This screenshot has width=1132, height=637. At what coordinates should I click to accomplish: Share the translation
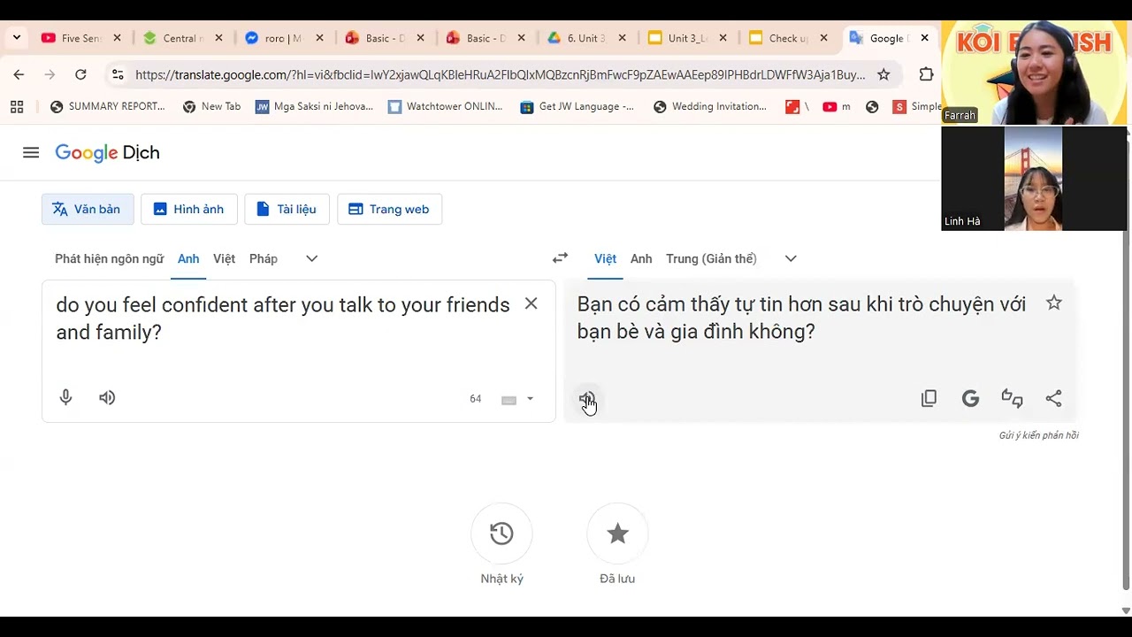pos(1053,398)
